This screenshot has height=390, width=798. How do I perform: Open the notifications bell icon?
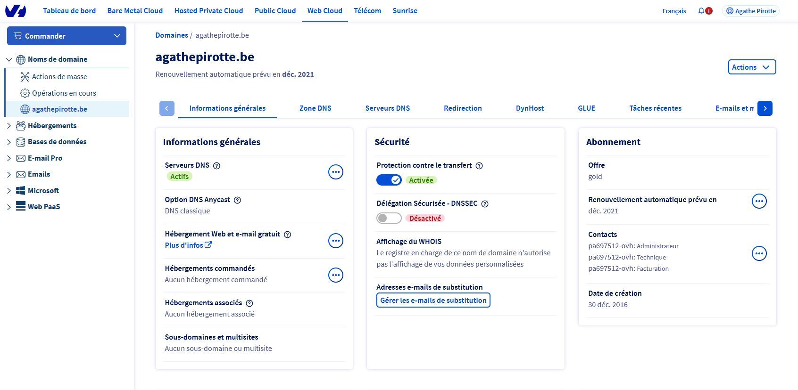click(701, 11)
